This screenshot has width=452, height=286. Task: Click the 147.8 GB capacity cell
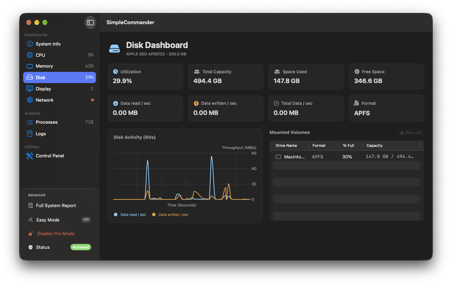(x=390, y=157)
